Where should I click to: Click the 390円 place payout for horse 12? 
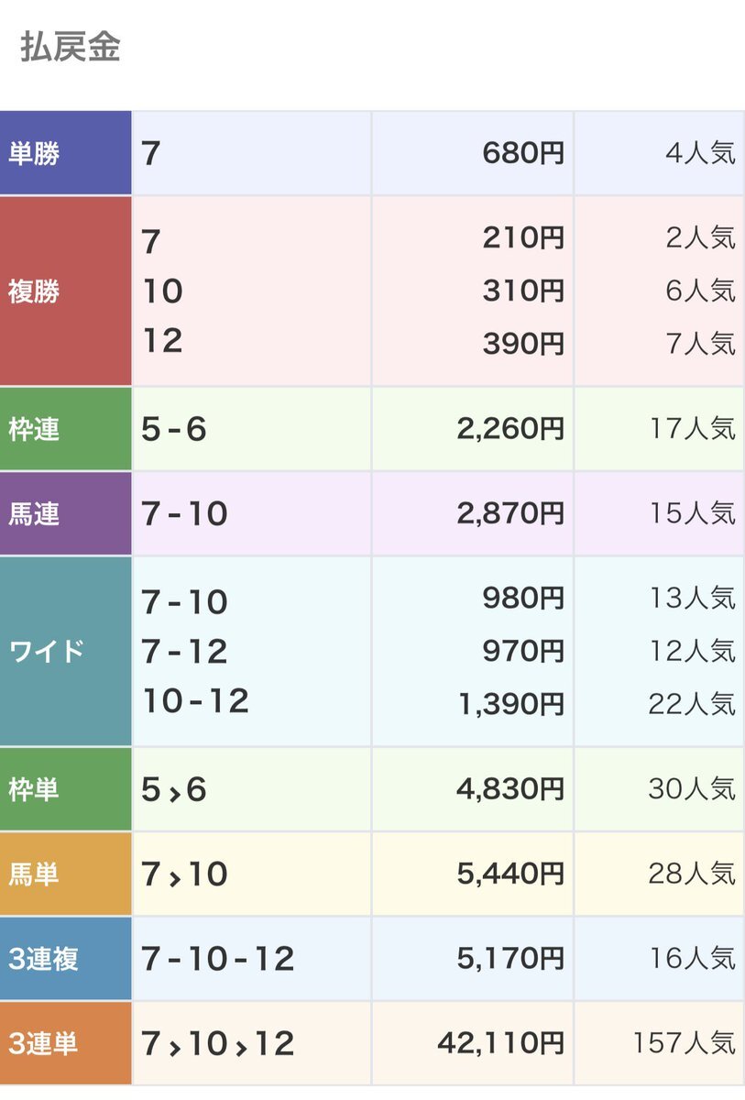tap(523, 344)
